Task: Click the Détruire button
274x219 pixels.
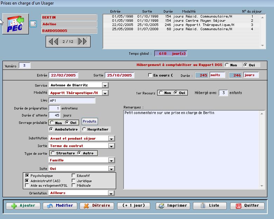Action: point(97,206)
